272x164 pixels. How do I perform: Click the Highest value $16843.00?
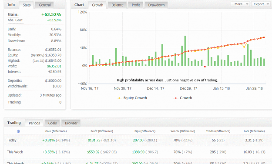coord(53,60)
